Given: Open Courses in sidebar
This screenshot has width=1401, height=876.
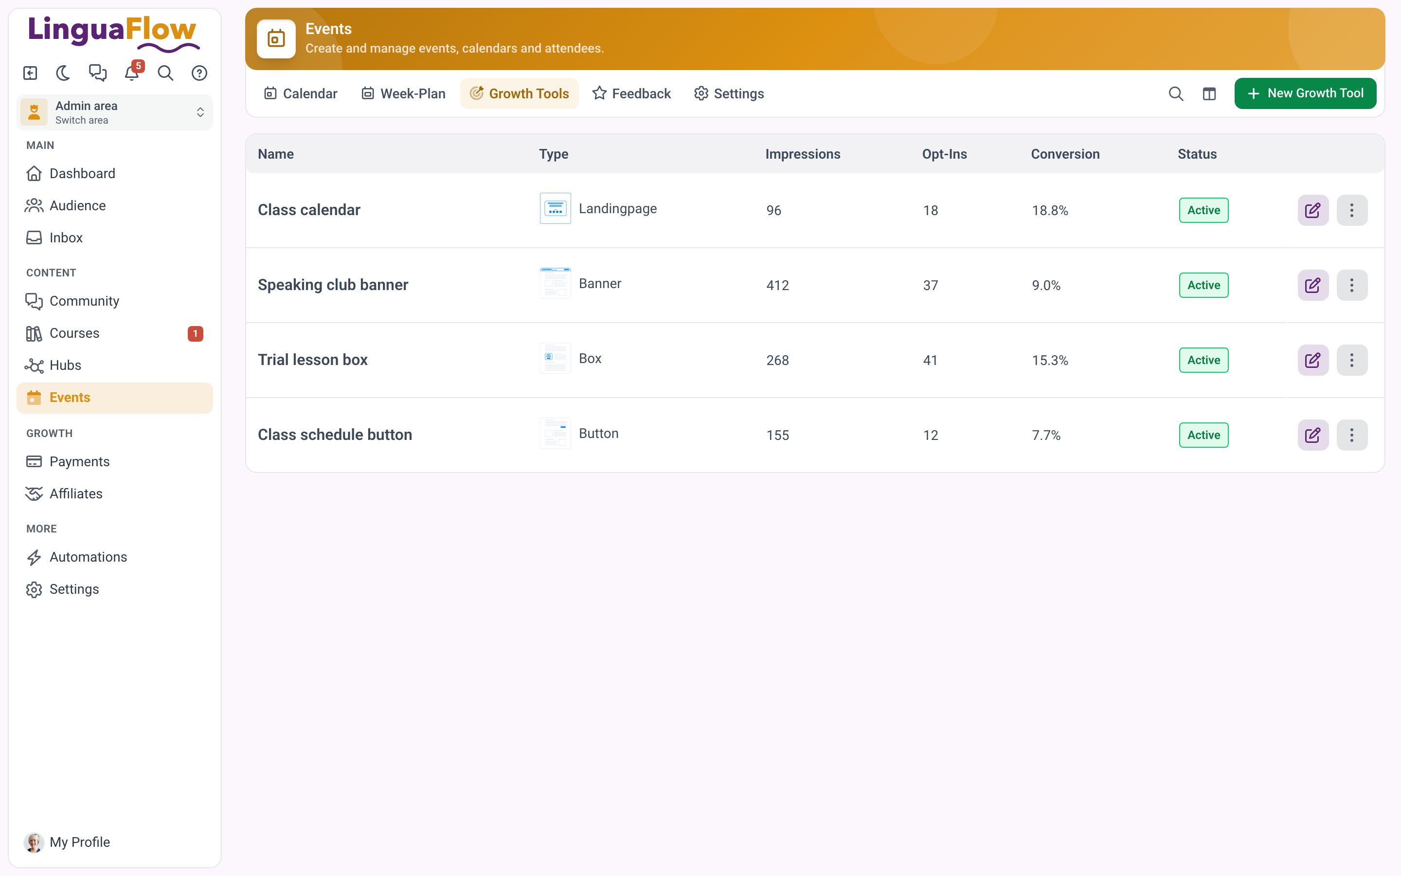Looking at the screenshot, I should tap(115, 333).
